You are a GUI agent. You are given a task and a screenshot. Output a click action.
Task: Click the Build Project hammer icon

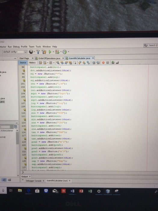[x=38, y=52]
